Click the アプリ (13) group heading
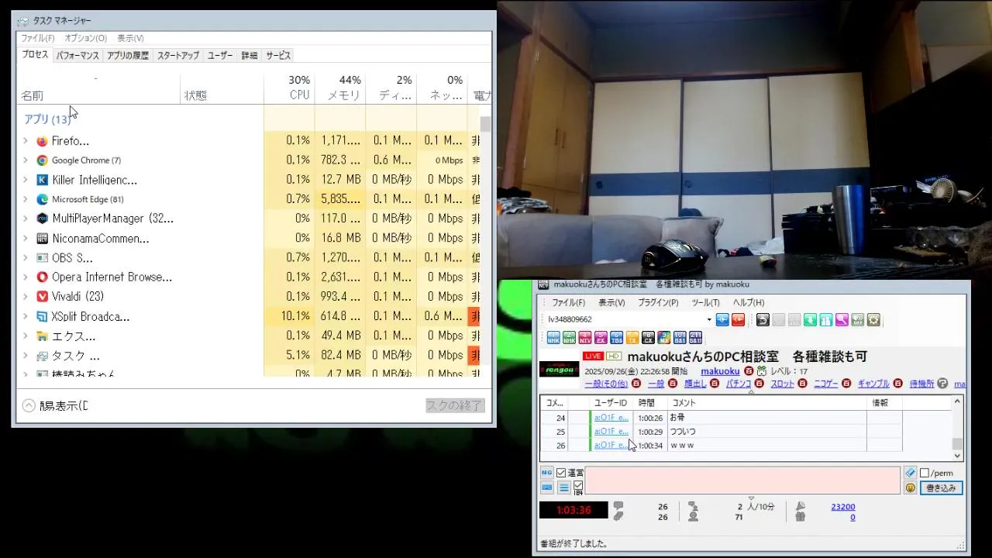The width and height of the screenshot is (992, 558). coord(47,119)
